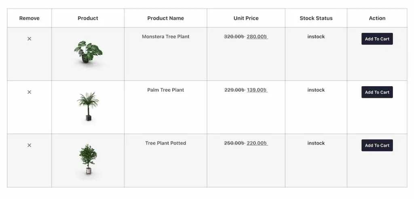Select the Product Name column header
This screenshot has width=414, height=199.
tap(165, 18)
